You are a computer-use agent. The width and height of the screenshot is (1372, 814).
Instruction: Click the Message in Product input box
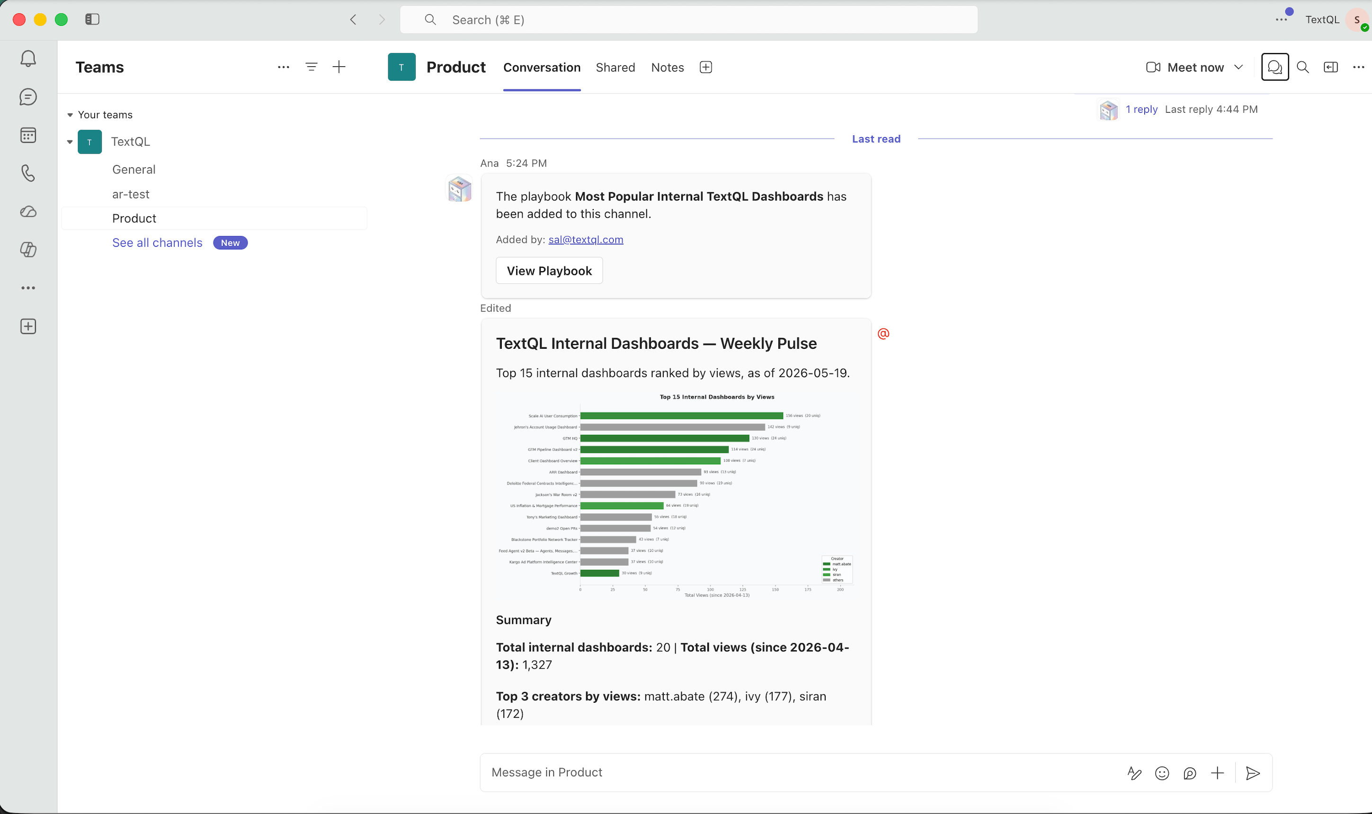[801, 772]
